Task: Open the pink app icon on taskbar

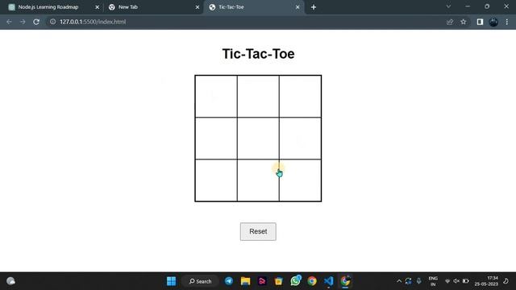Action: point(262,281)
